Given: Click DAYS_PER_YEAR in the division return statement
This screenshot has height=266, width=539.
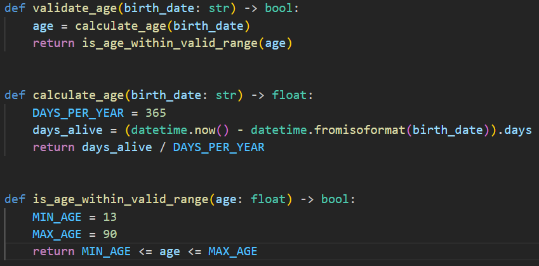Looking at the screenshot, I should (218, 147).
